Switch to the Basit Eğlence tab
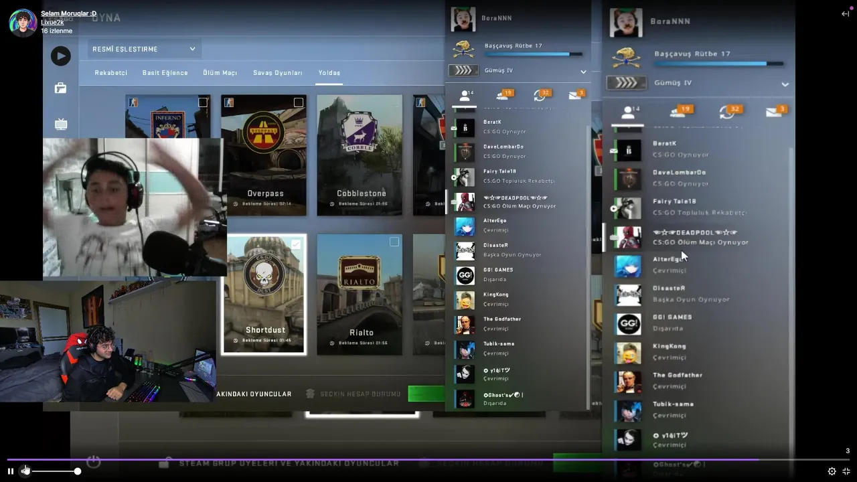The height and width of the screenshot is (482, 857). (165, 73)
